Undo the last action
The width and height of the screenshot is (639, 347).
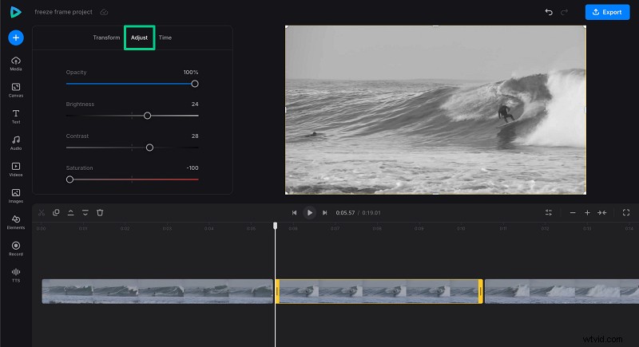548,12
